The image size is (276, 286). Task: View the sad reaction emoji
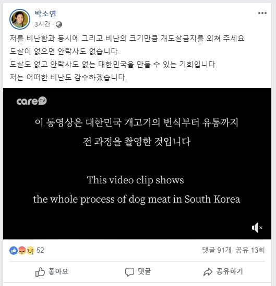(30, 251)
